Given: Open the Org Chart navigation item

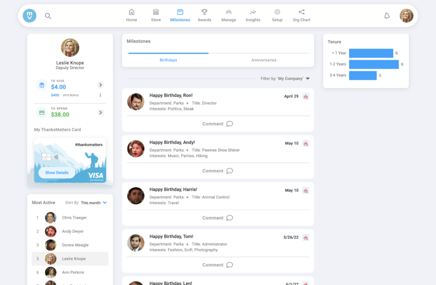Looking at the screenshot, I should pos(301,15).
